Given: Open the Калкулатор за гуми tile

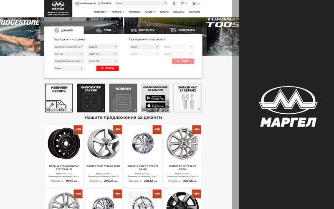Looking at the screenshot, I should tap(91, 98).
